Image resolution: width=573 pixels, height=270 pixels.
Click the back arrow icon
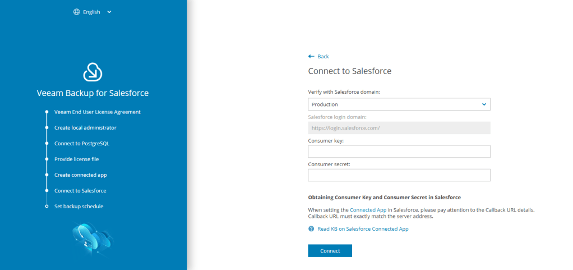(x=311, y=57)
